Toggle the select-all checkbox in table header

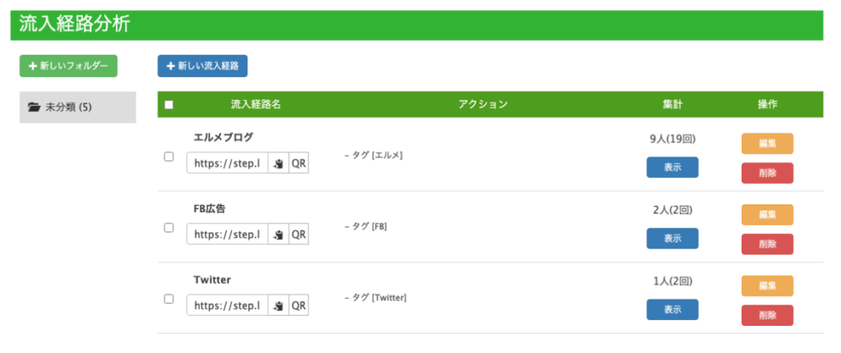(169, 104)
